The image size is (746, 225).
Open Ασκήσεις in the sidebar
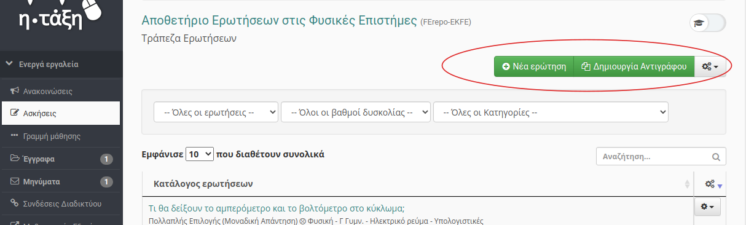point(60,113)
